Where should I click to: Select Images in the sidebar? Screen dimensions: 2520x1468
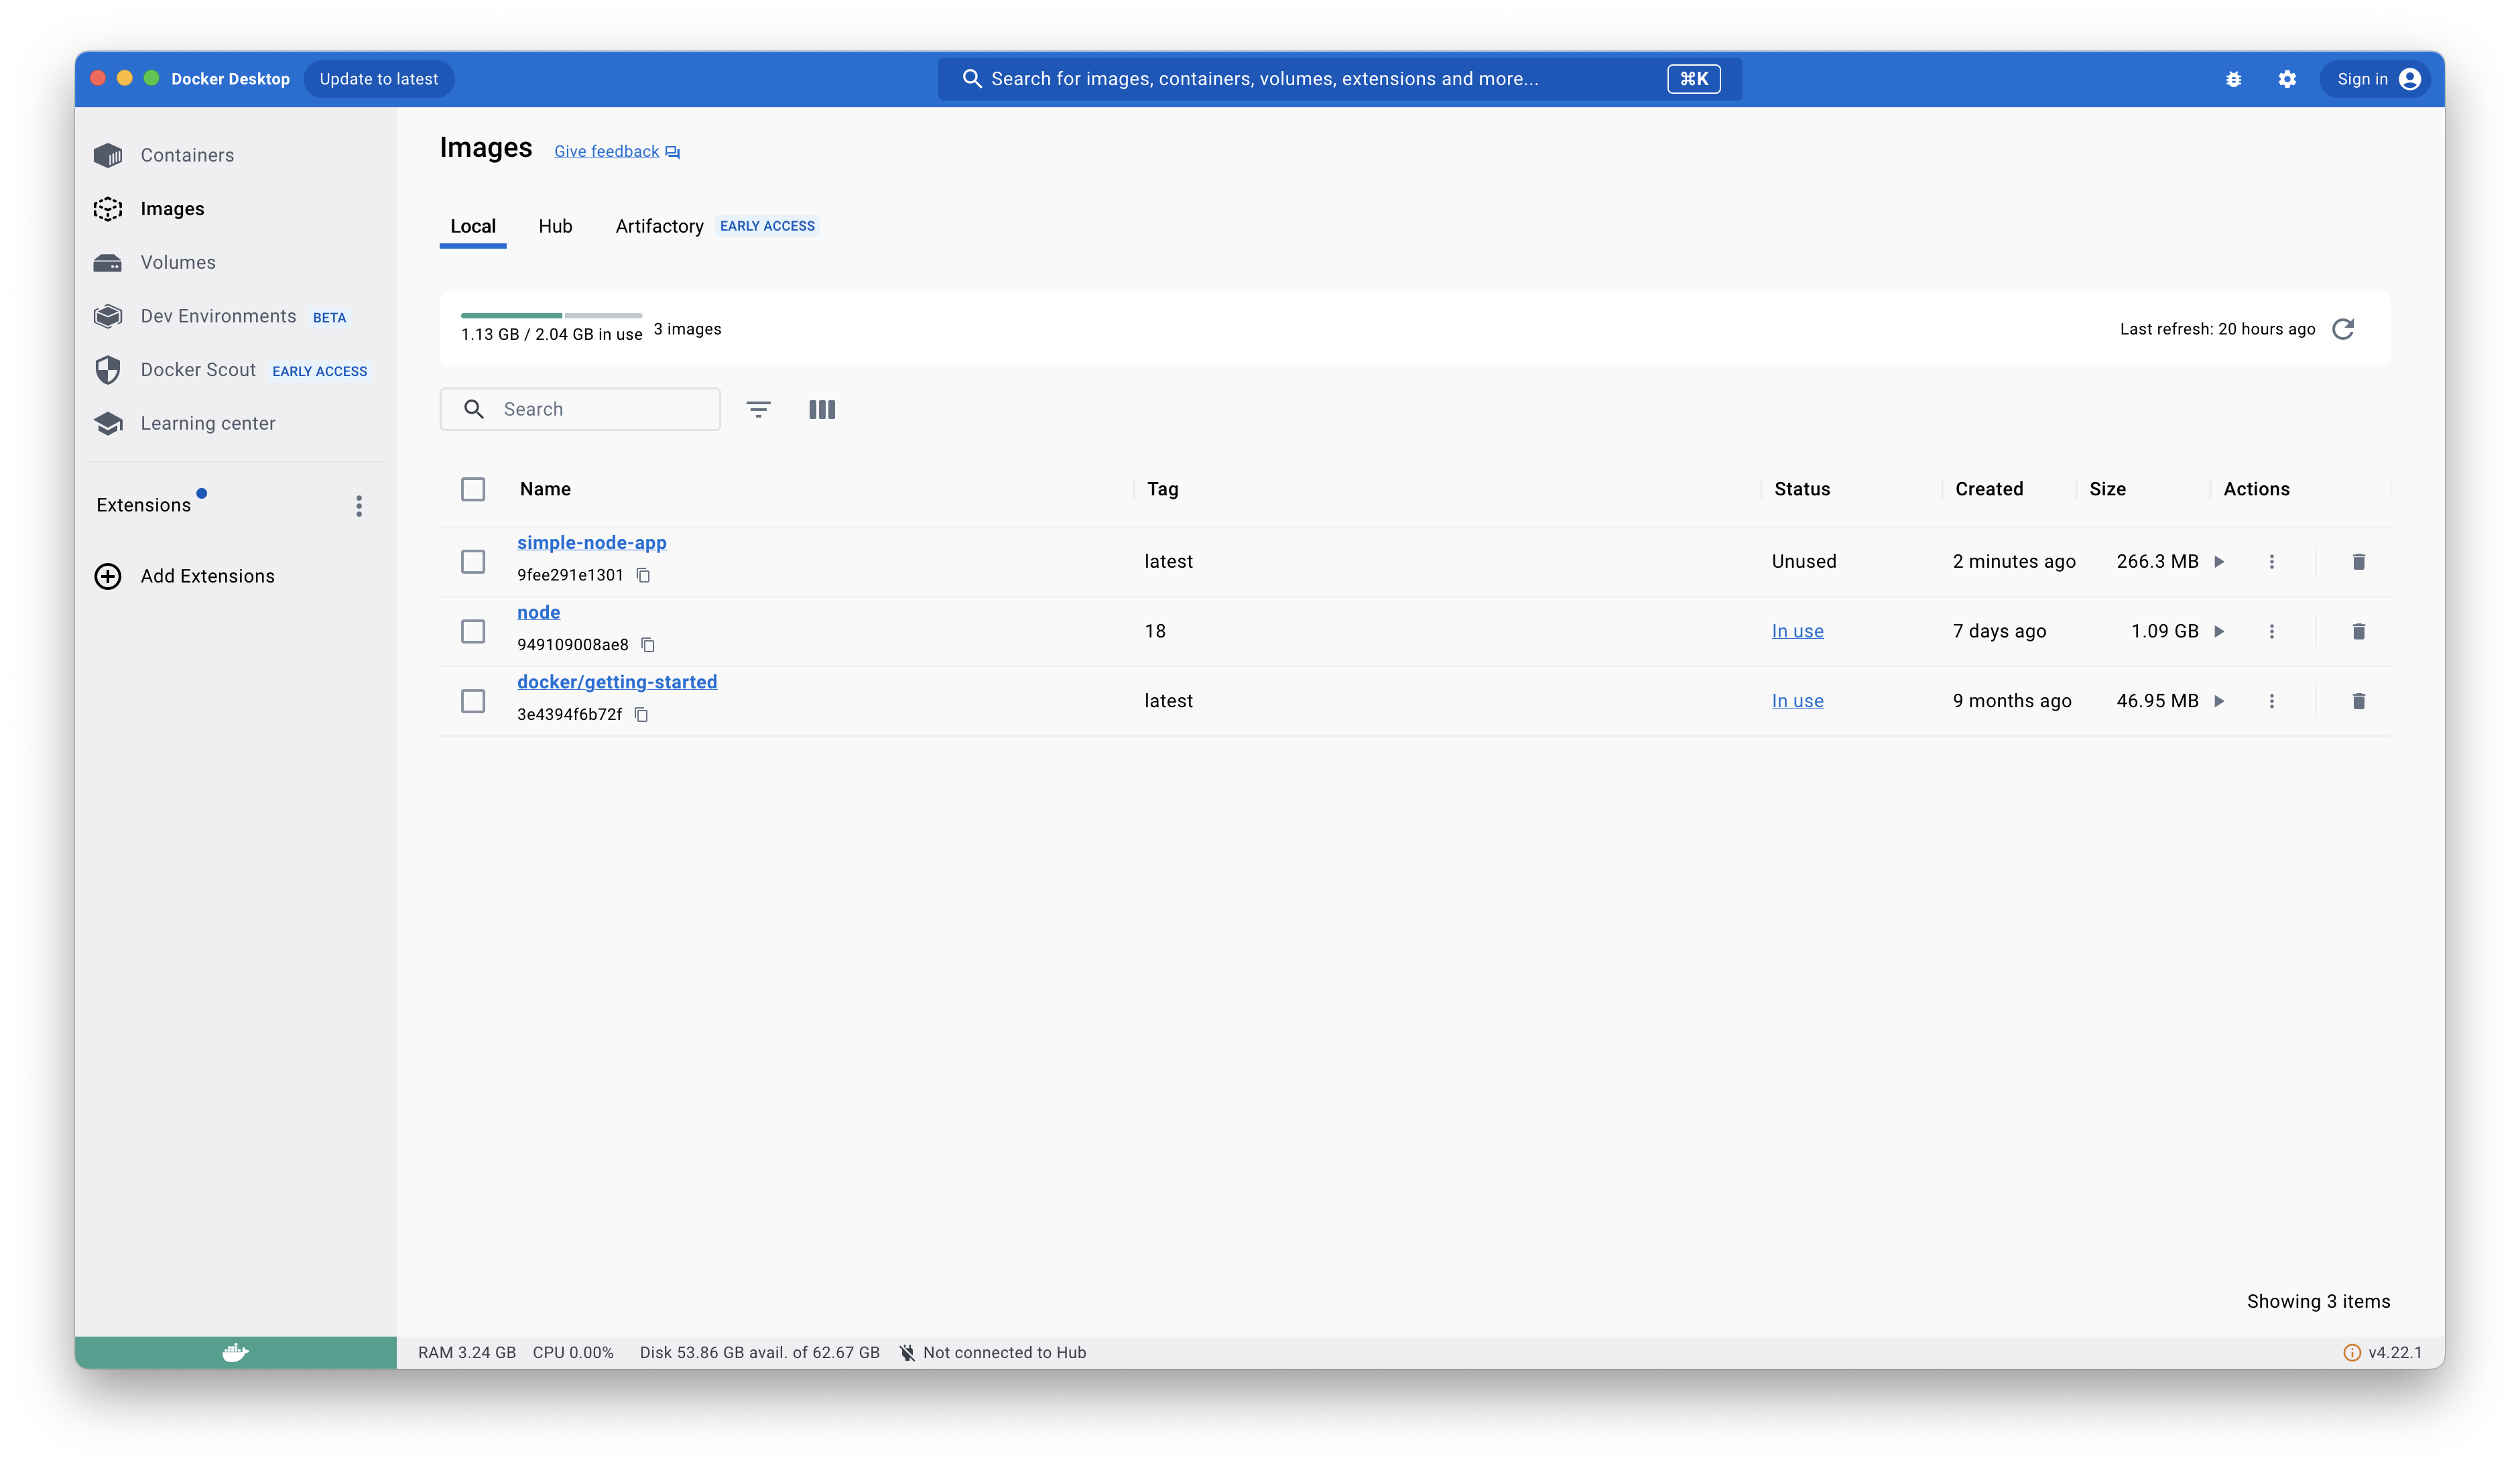172,209
